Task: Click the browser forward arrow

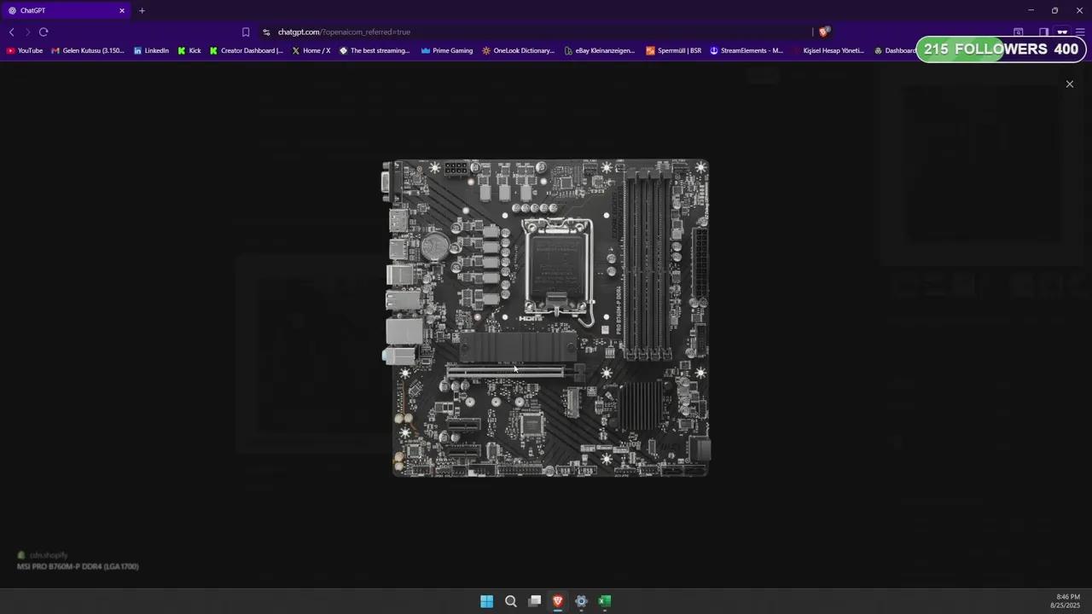Action: point(27,32)
